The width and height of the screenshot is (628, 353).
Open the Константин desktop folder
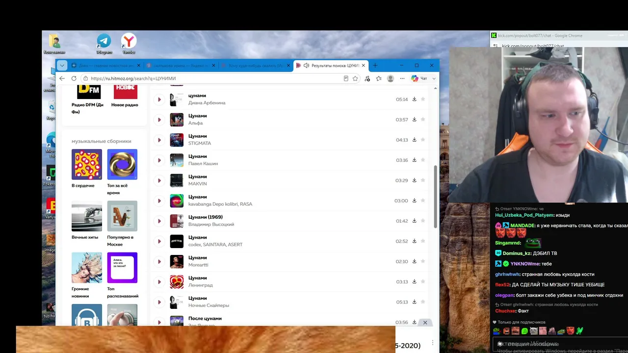click(54, 44)
